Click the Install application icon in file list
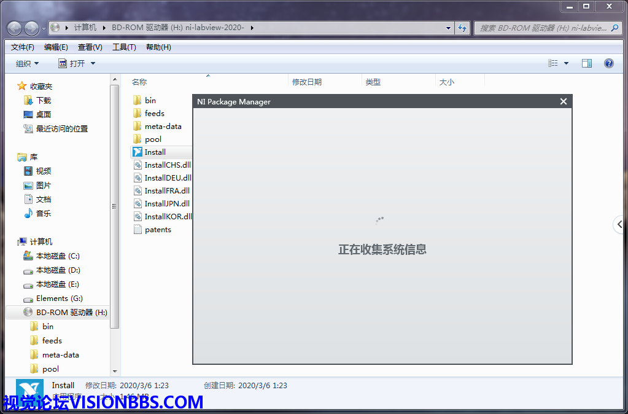Viewport: 628px width, 414px height. pos(138,152)
